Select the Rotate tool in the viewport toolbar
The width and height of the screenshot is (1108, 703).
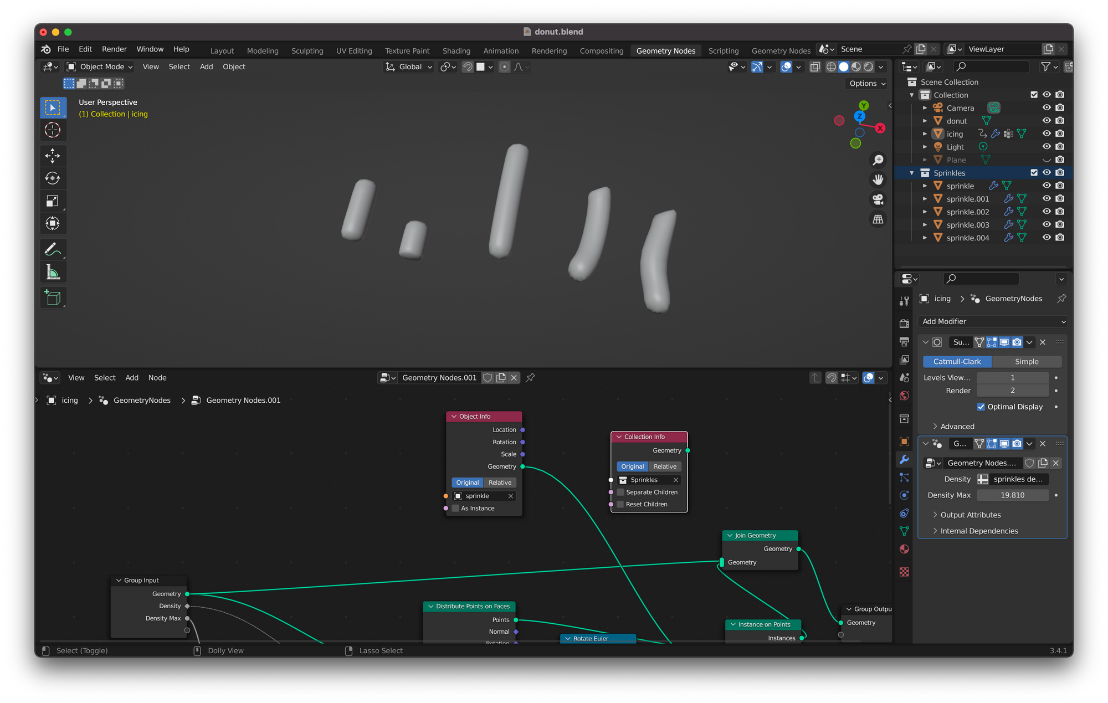[53, 178]
